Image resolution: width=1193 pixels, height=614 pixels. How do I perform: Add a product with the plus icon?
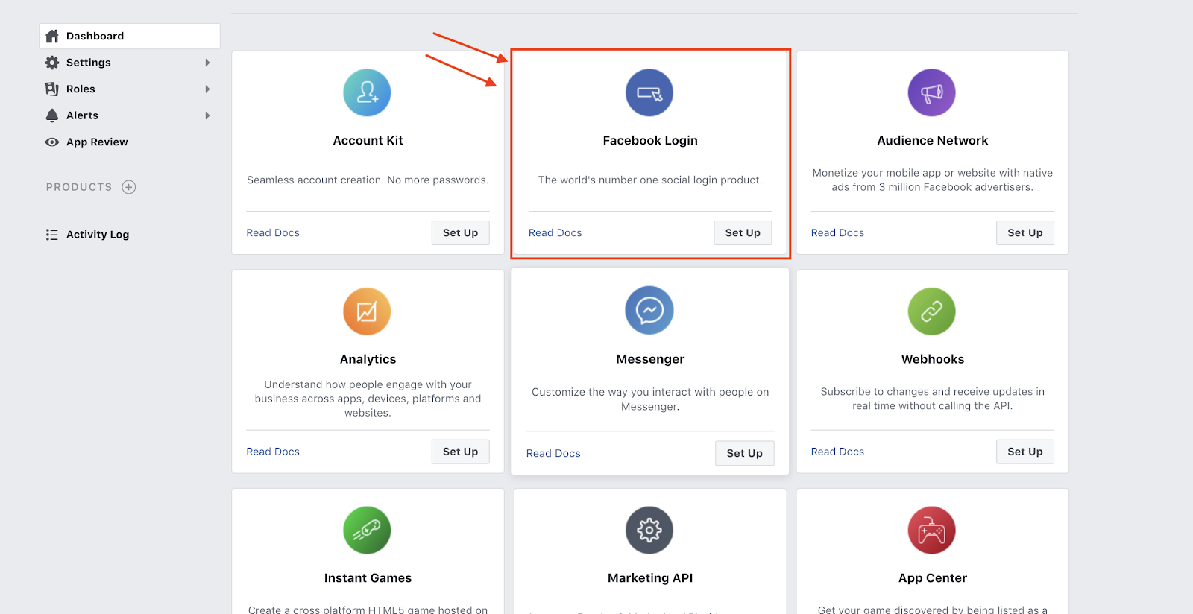(129, 187)
